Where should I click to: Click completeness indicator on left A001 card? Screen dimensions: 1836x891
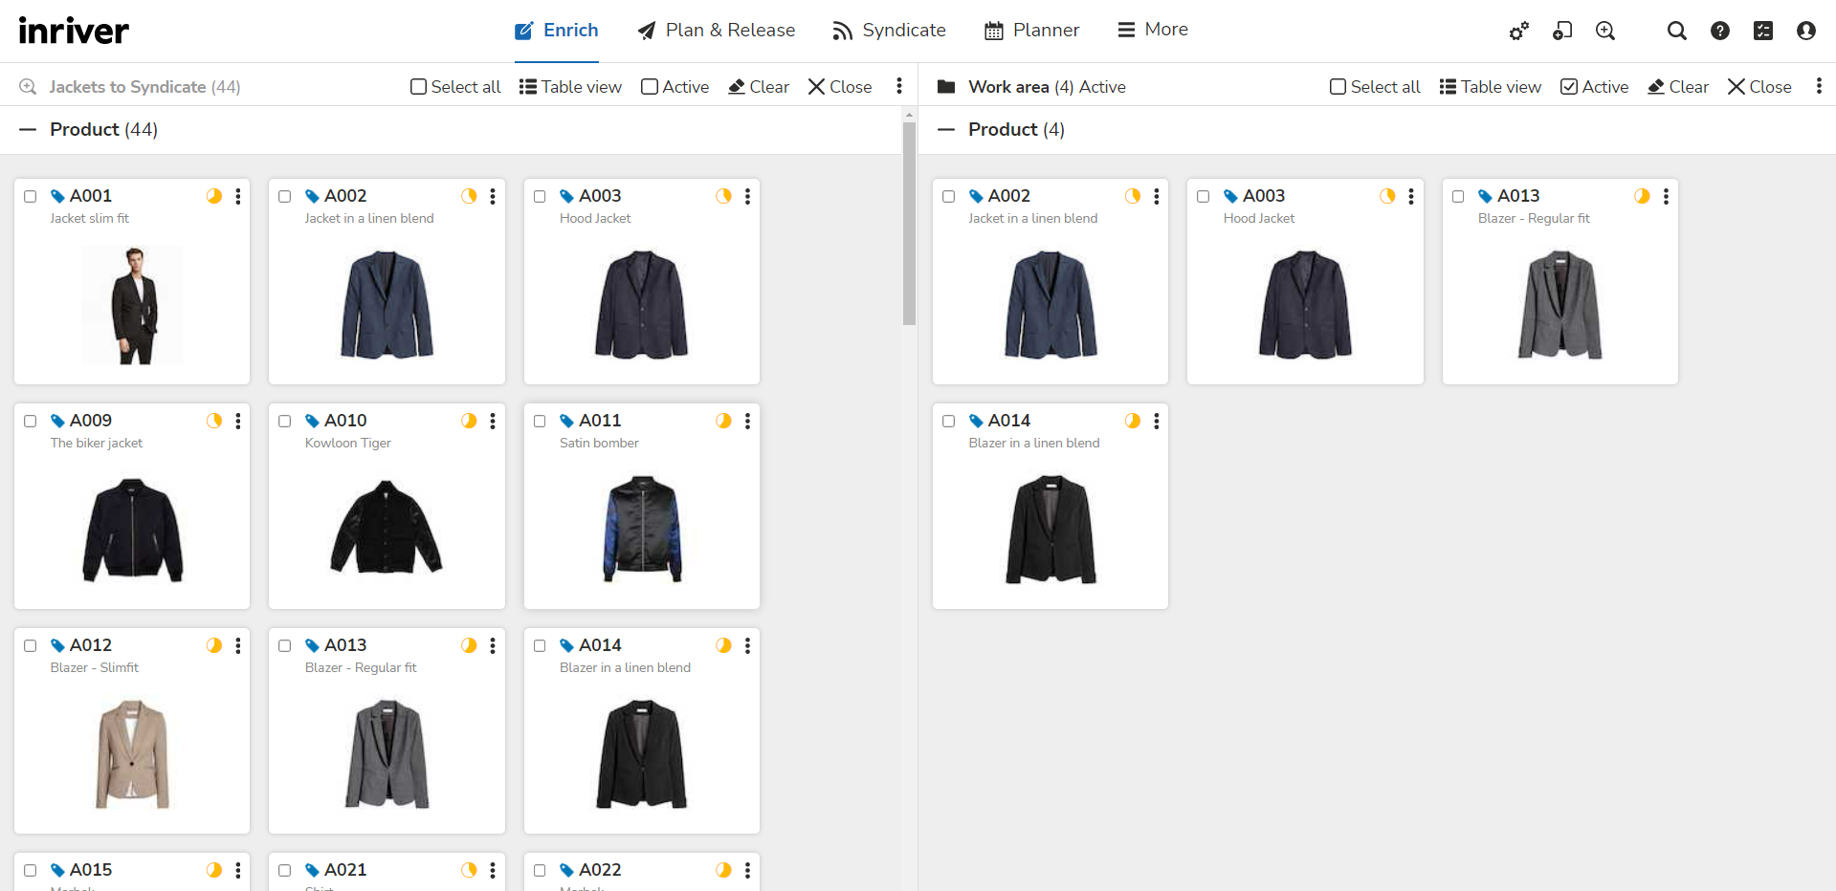[214, 196]
